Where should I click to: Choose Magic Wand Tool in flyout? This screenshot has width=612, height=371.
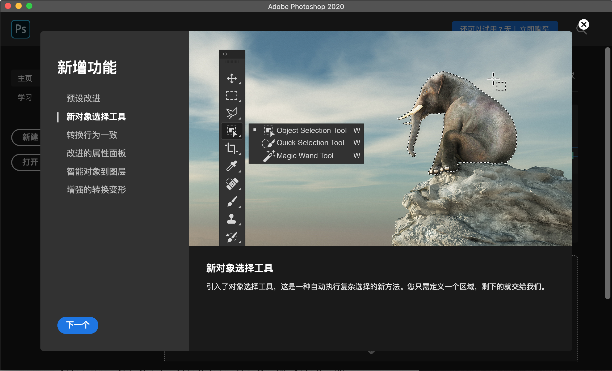[306, 156]
